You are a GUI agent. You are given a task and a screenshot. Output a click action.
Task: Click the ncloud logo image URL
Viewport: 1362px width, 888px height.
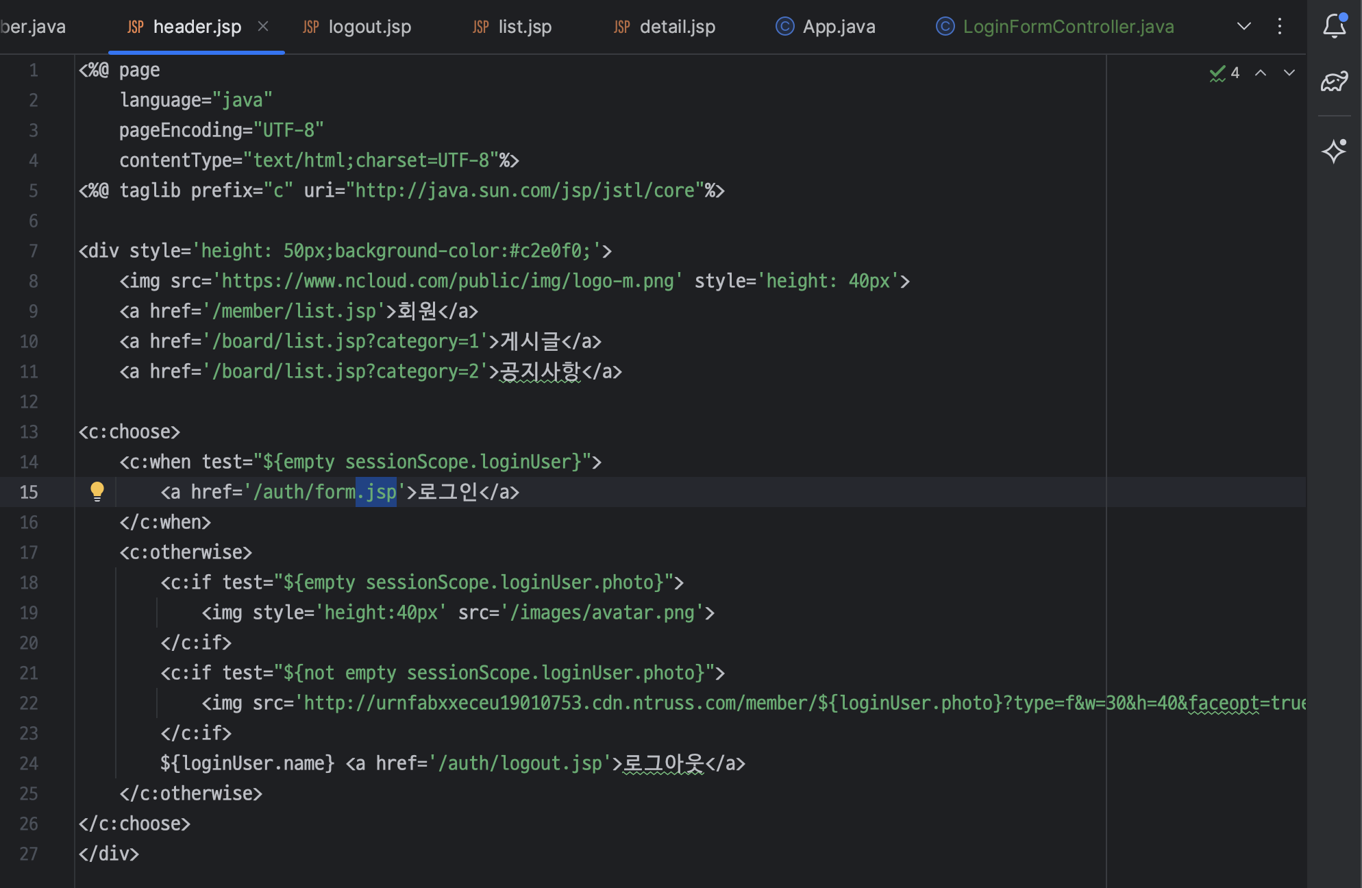pos(447,281)
